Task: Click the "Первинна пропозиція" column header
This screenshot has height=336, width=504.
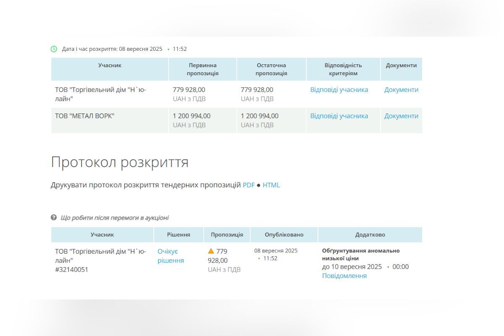Action: click(202, 69)
